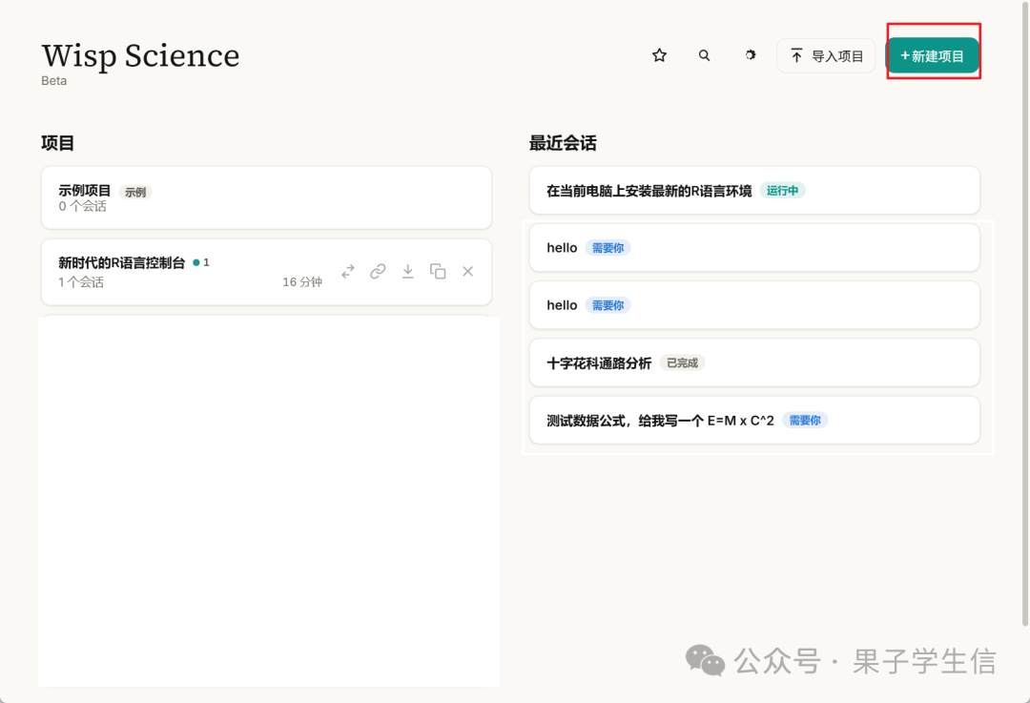The image size is (1030, 703).
Task: Open conversation 在当前电脑上安装最新的R语言环境
Action: pos(754,191)
